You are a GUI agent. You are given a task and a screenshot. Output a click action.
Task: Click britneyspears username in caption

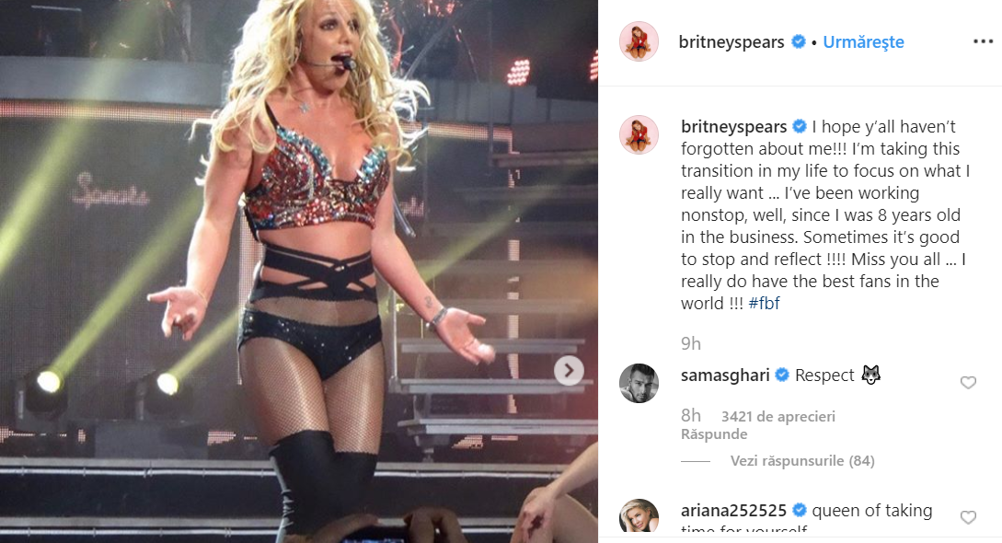pyautogui.click(x=733, y=127)
